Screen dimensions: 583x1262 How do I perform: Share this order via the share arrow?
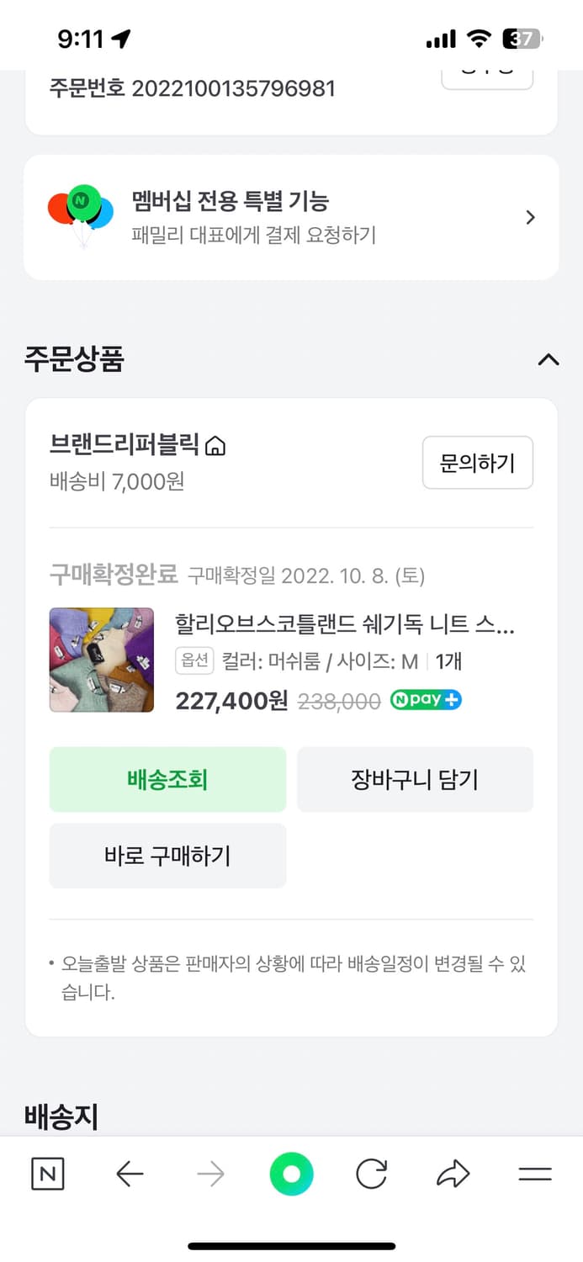coord(453,1173)
